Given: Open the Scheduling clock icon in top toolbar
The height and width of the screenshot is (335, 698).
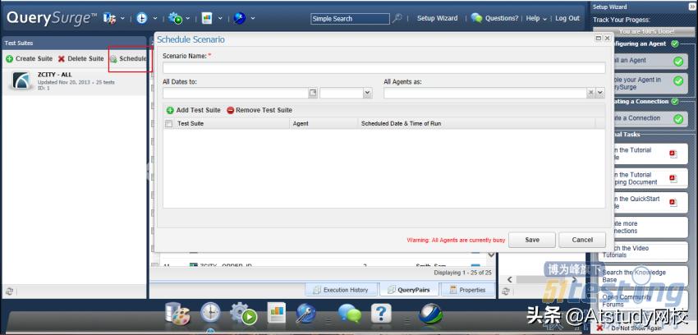Looking at the screenshot, I should click(142, 18).
